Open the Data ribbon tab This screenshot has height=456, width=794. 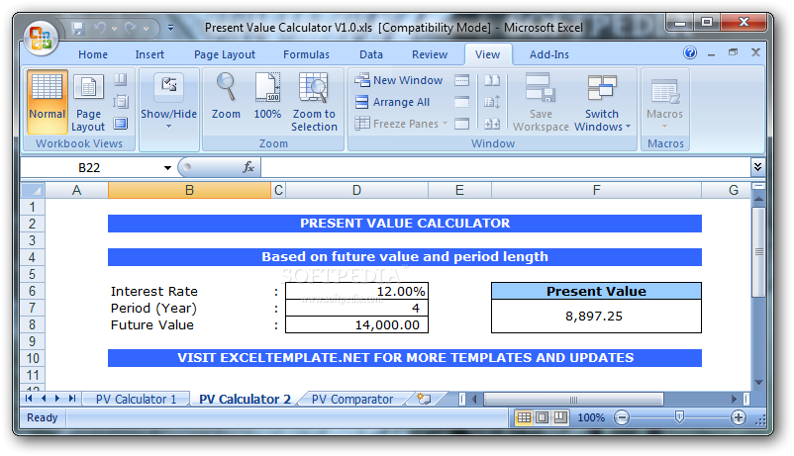coord(371,54)
